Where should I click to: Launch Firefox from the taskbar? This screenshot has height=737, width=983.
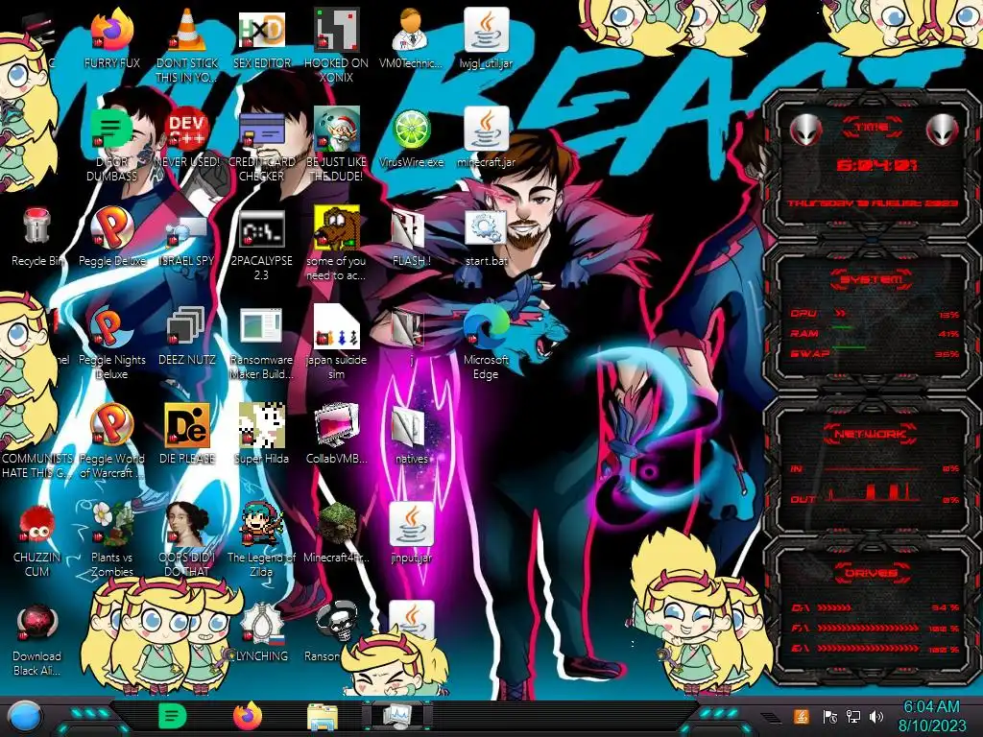[x=248, y=716]
